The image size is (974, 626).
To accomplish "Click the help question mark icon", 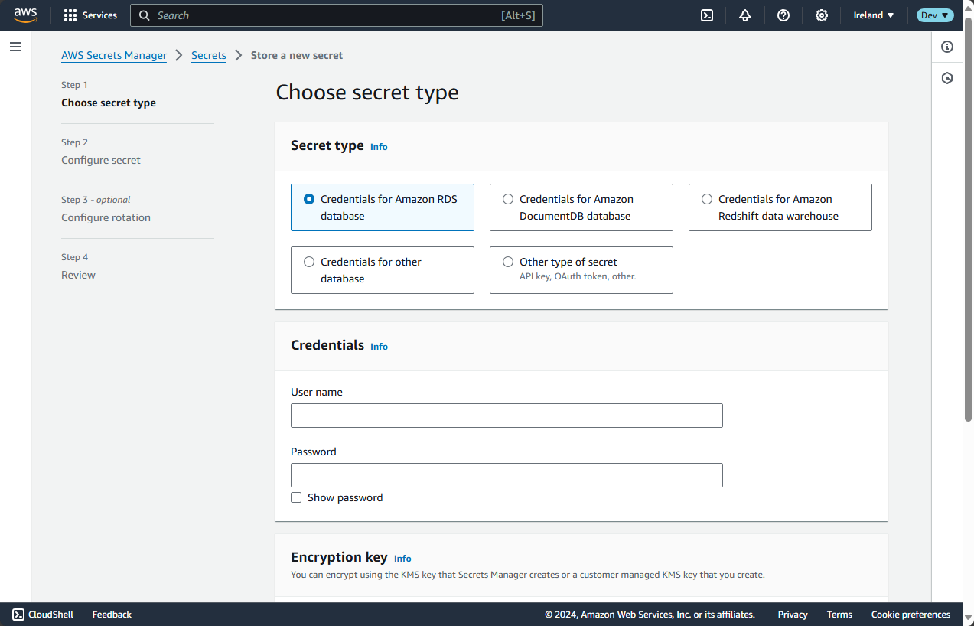I will 783,15.
